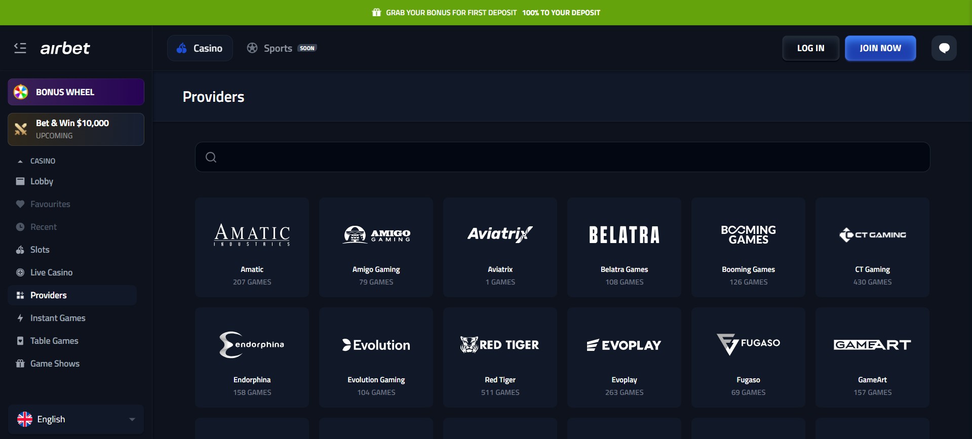Image resolution: width=972 pixels, height=439 pixels.
Task: Open the Amigo Gaming provider logo
Action: tap(376, 235)
